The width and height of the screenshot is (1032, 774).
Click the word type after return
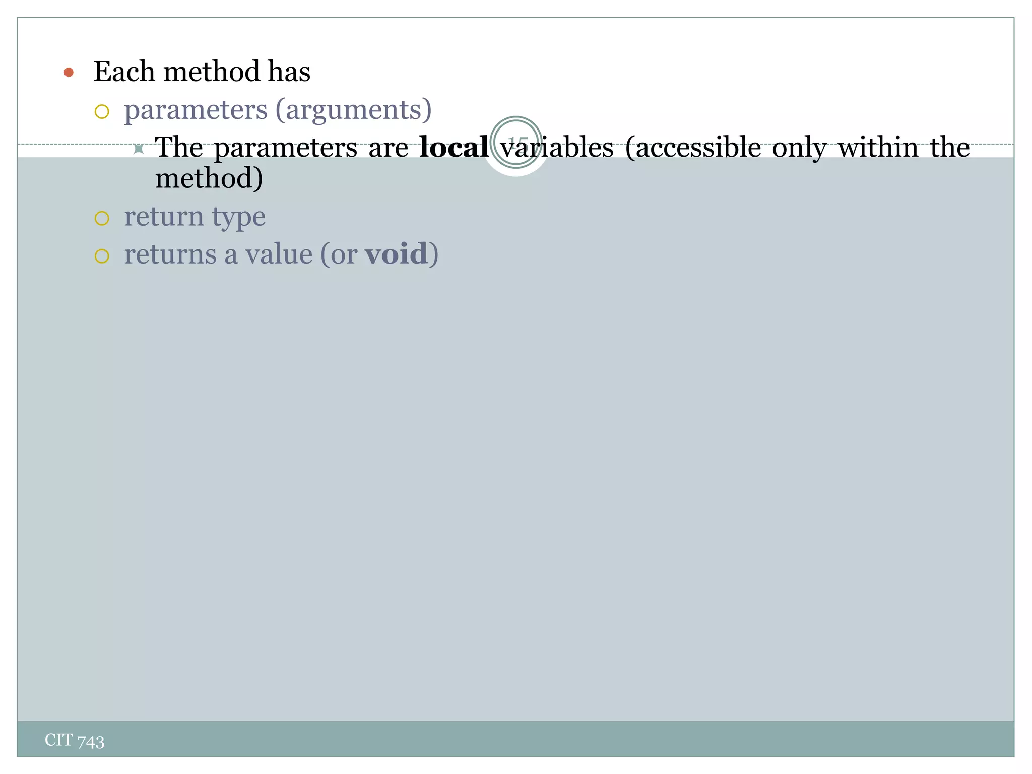(238, 219)
